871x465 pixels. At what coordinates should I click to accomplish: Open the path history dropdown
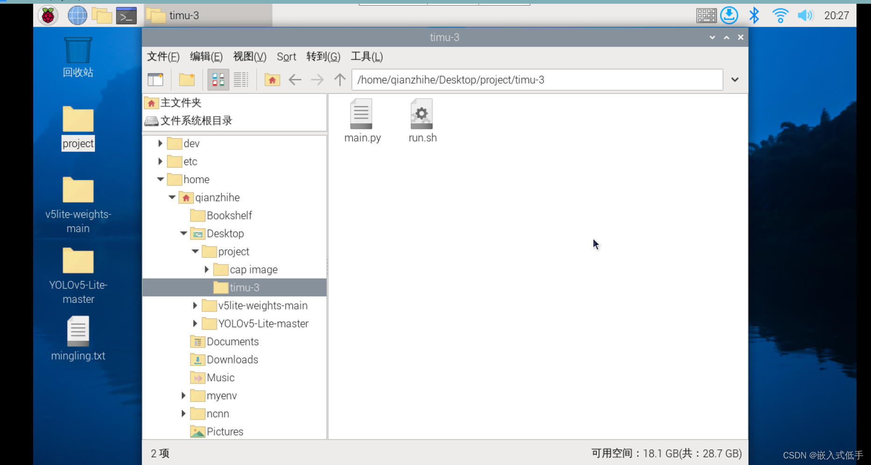point(735,79)
